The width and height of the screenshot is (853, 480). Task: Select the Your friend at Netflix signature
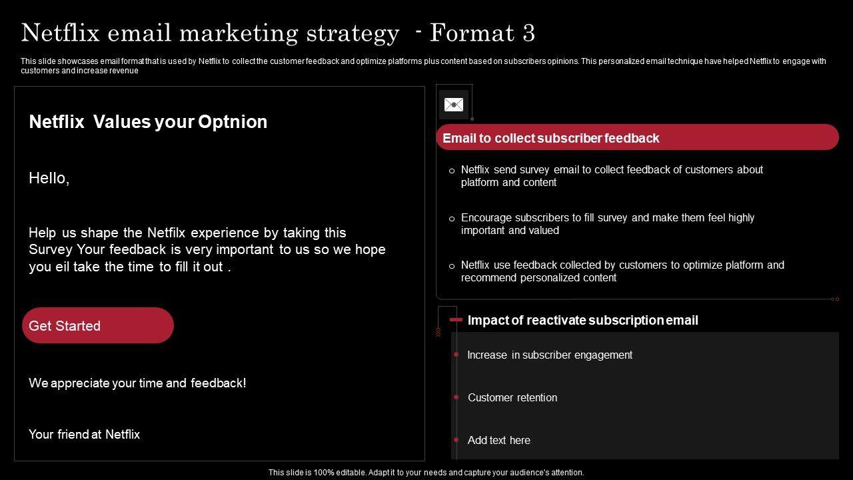click(84, 434)
